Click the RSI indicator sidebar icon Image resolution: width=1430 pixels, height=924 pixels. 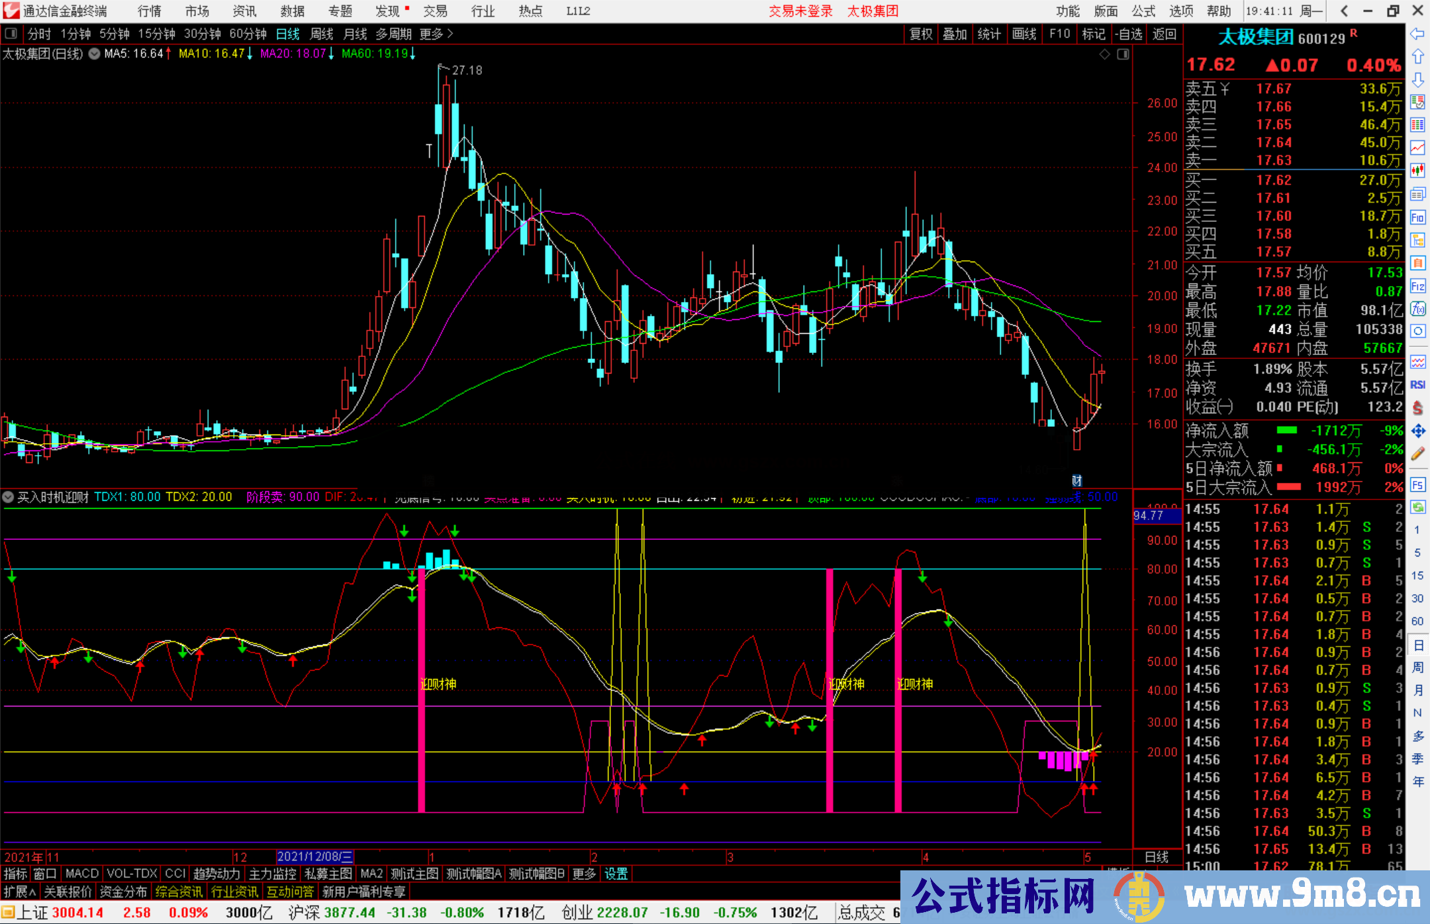1417,385
